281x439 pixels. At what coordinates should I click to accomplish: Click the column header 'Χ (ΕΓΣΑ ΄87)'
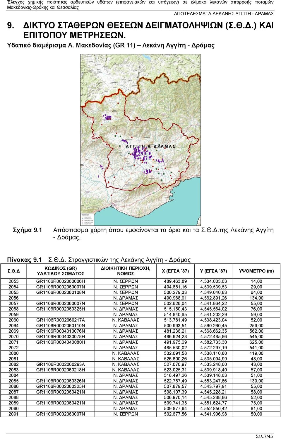[x=175, y=271]
